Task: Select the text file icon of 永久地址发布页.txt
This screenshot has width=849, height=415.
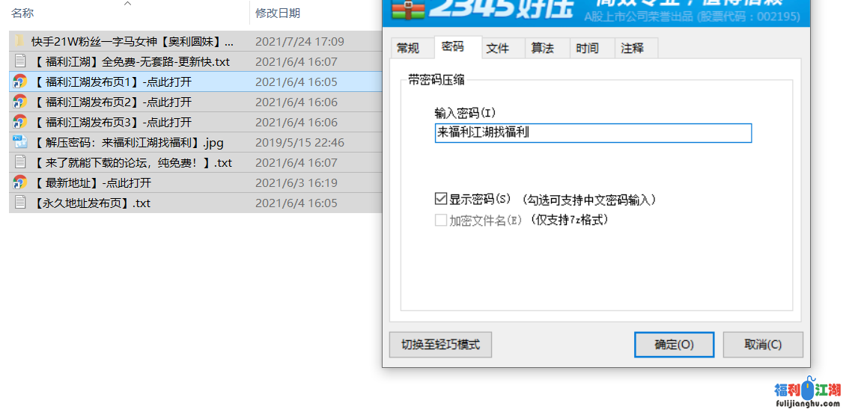Action: click(x=20, y=203)
